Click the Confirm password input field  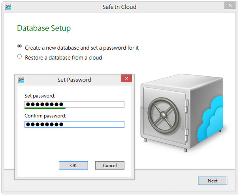click(74, 124)
